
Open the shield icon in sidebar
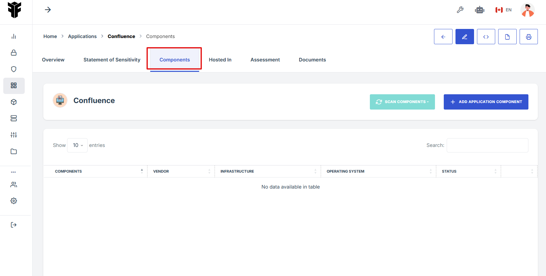click(x=14, y=69)
